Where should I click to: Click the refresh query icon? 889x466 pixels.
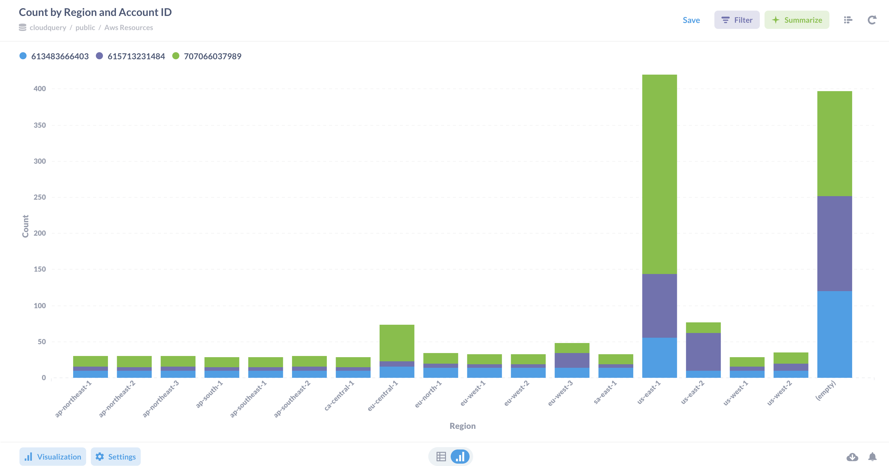coord(872,20)
